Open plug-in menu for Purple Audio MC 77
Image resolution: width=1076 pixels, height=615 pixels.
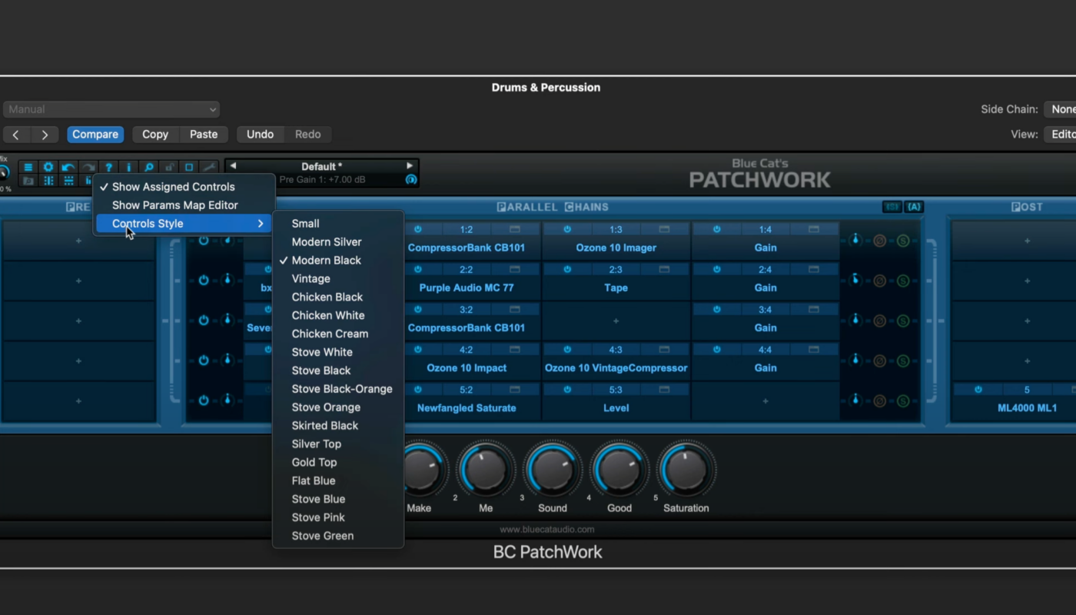point(467,288)
